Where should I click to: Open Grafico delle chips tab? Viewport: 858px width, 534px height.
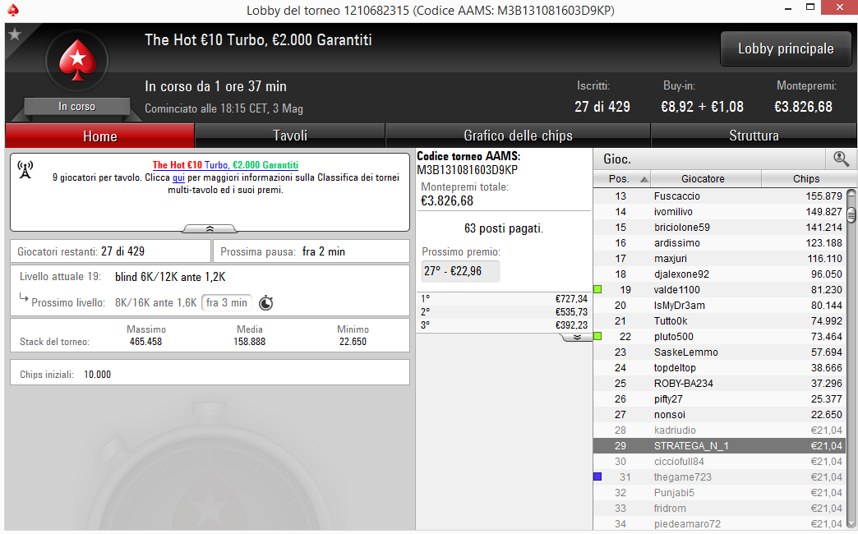click(x=518, y=136)
